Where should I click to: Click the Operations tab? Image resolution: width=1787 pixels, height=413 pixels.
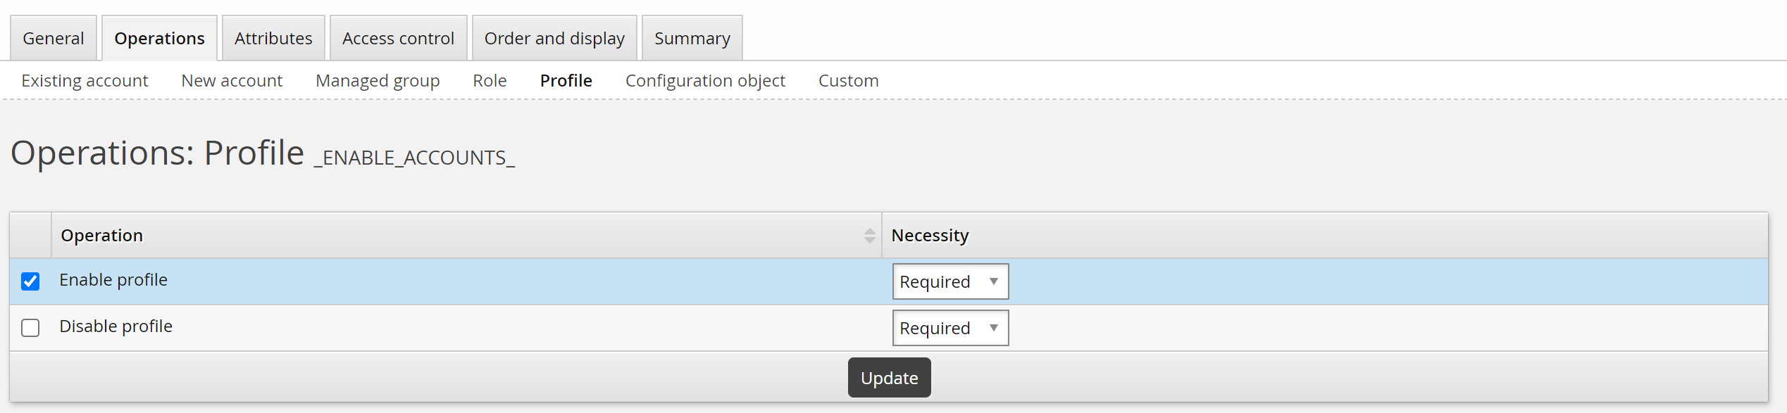[159, 39]
